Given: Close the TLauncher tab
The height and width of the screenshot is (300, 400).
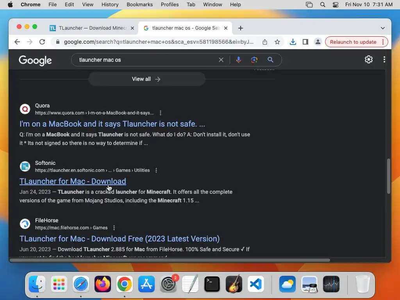Looking at the screenshot, I should pyautogui.click(x=132, y=28).
